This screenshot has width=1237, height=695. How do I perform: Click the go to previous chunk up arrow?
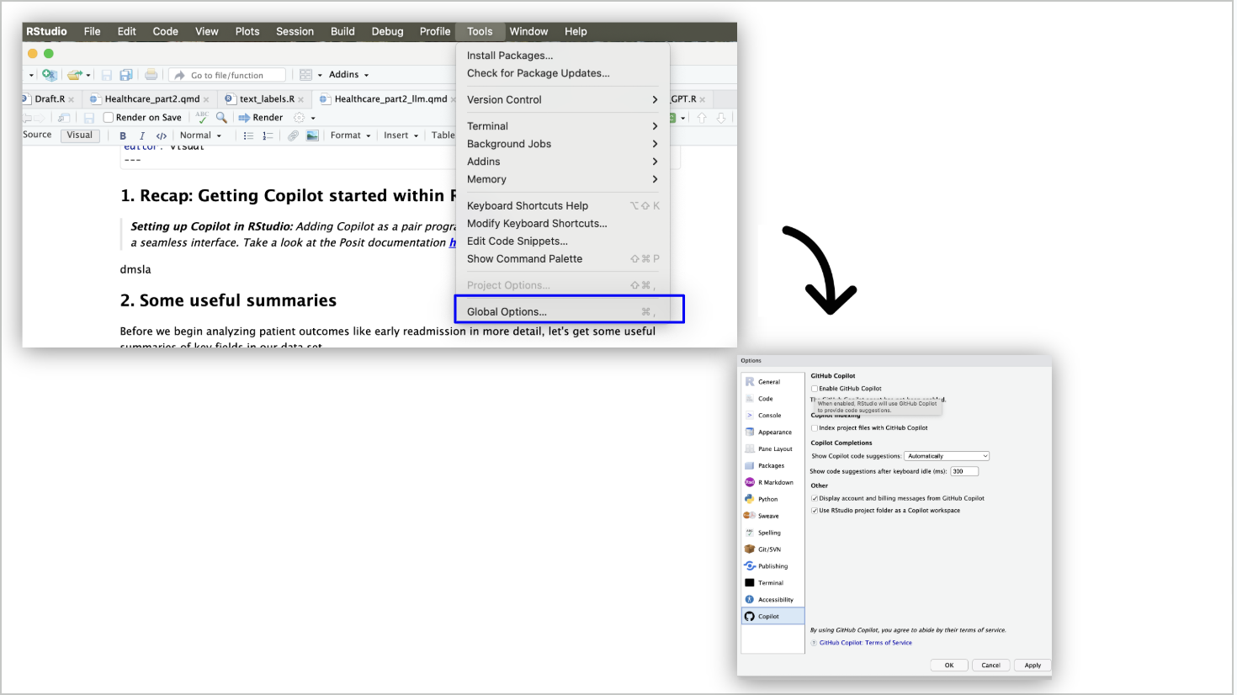(x=702, y=118)
